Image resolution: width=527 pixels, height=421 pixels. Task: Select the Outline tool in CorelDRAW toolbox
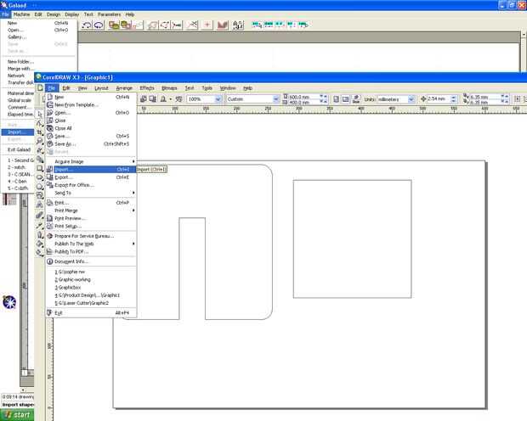click(x=40, y=234)
